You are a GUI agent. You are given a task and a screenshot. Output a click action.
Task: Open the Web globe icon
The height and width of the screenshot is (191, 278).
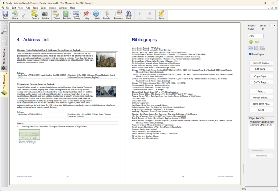click(96, 15)
